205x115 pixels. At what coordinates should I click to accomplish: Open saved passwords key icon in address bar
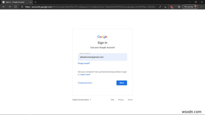click(x=160, y=7)
